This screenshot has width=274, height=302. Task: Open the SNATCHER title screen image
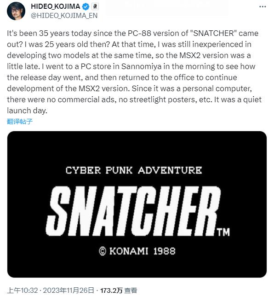pos(137,204)
